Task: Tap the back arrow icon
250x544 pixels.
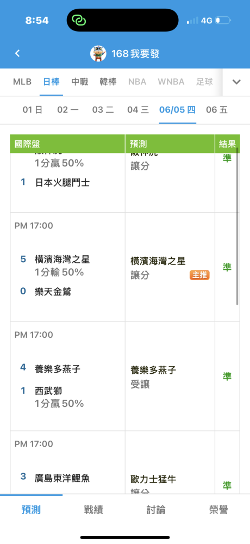Action: point(17,53)
